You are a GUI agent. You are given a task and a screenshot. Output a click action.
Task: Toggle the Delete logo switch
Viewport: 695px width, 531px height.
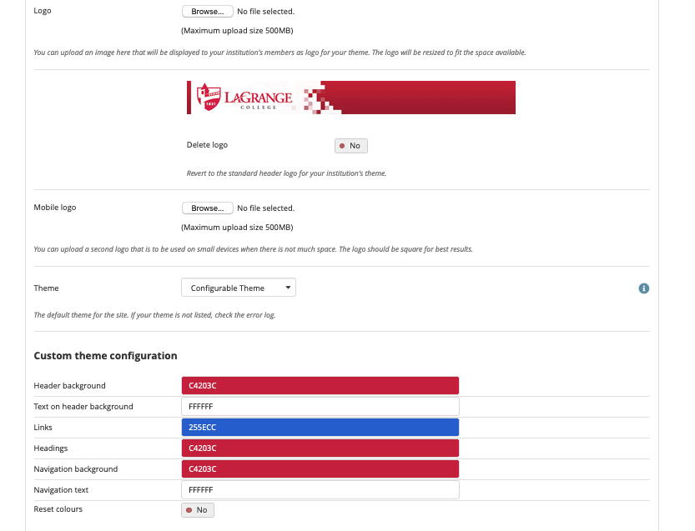point(350,146)
